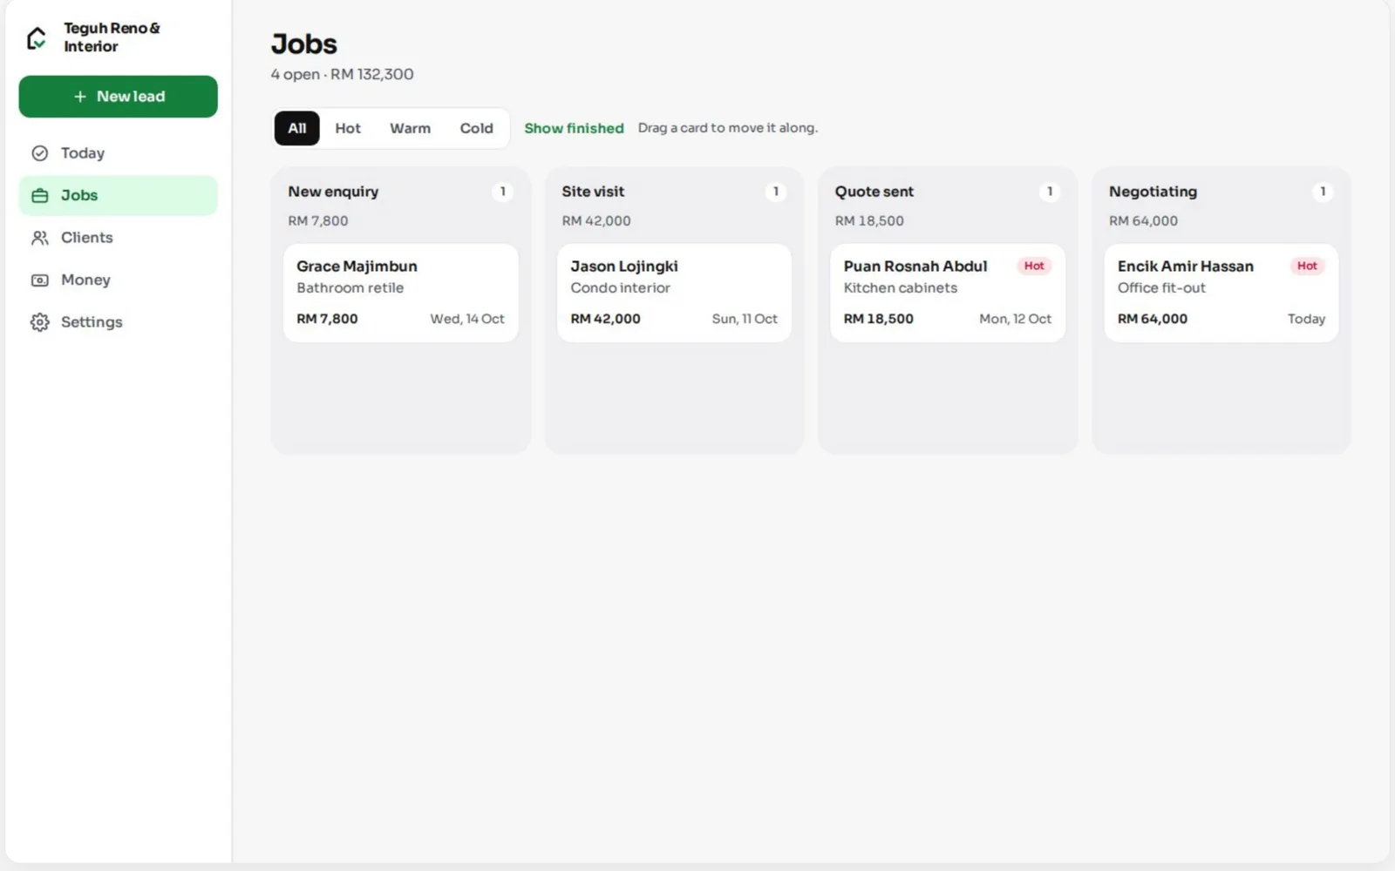The height and width of the screenshot is (871, 1395).
Task: Click the Teguh Reno house logo icon
Action: [37, 37]
